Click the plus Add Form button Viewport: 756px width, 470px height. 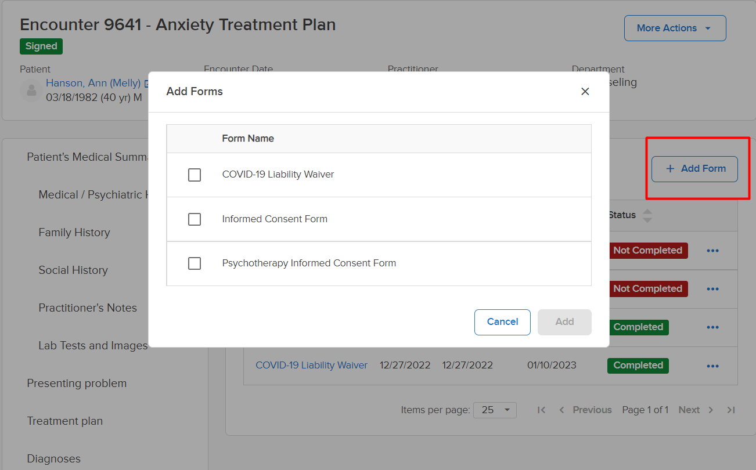(x=694, y=169)
